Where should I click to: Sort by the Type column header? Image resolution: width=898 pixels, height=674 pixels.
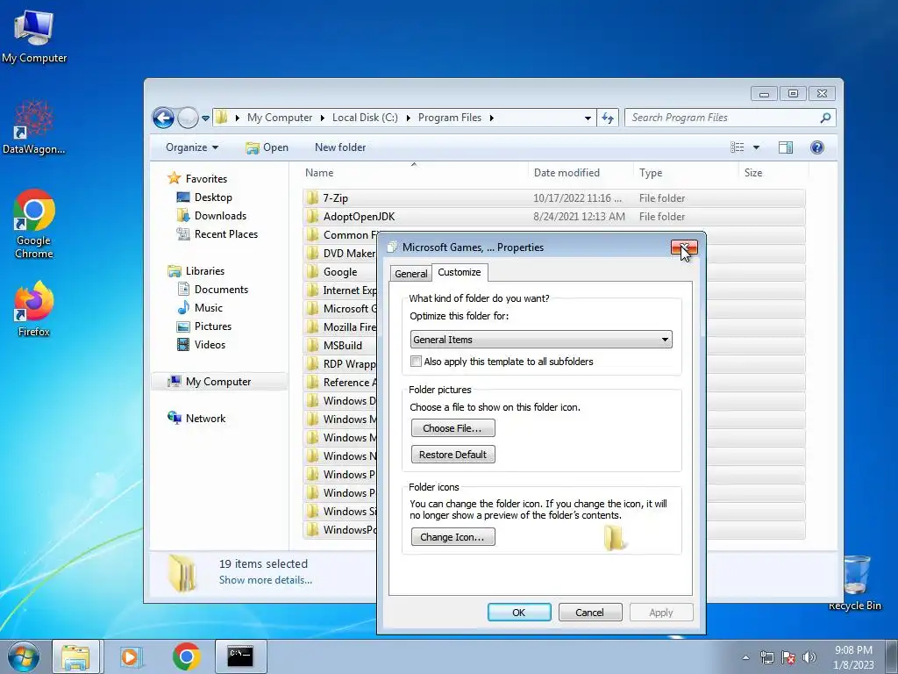coord(686,173)
